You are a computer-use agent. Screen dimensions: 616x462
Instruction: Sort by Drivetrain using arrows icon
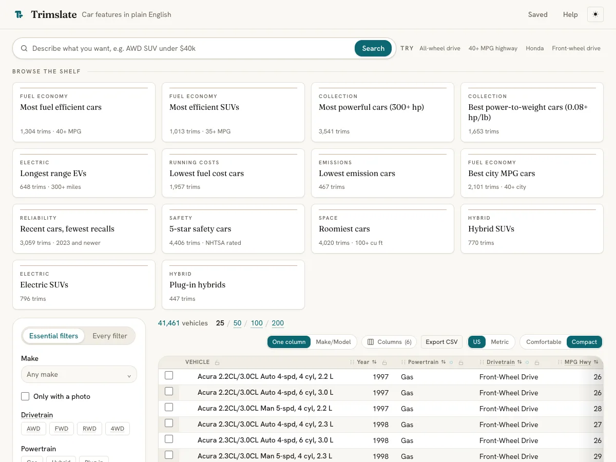click(x=519, y=362)
